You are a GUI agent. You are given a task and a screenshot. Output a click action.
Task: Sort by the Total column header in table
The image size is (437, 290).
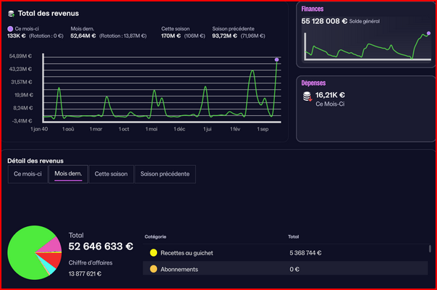click(x=294, y=236)
